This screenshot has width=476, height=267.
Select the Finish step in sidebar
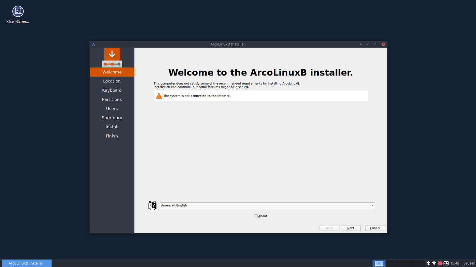pyautogui.click(x=112, y=136)
